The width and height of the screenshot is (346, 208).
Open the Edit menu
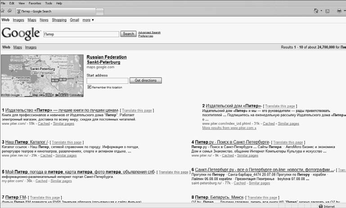click(12, 3)
